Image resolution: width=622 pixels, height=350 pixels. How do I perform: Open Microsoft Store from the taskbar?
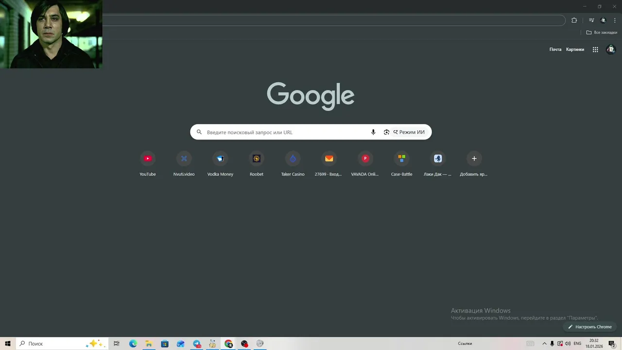tap(165, 344)
